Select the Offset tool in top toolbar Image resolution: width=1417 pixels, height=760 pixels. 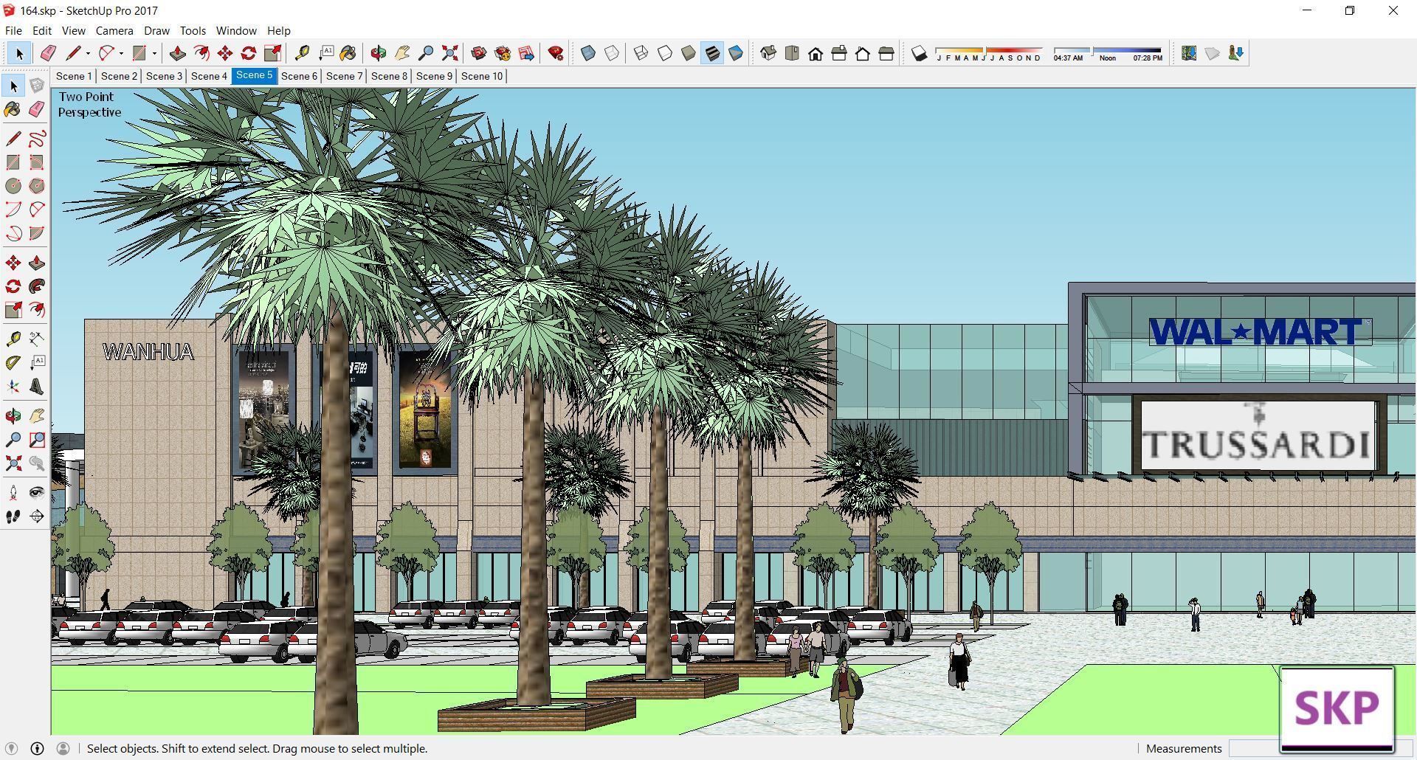pyautogui.click(x=201, y=53)
